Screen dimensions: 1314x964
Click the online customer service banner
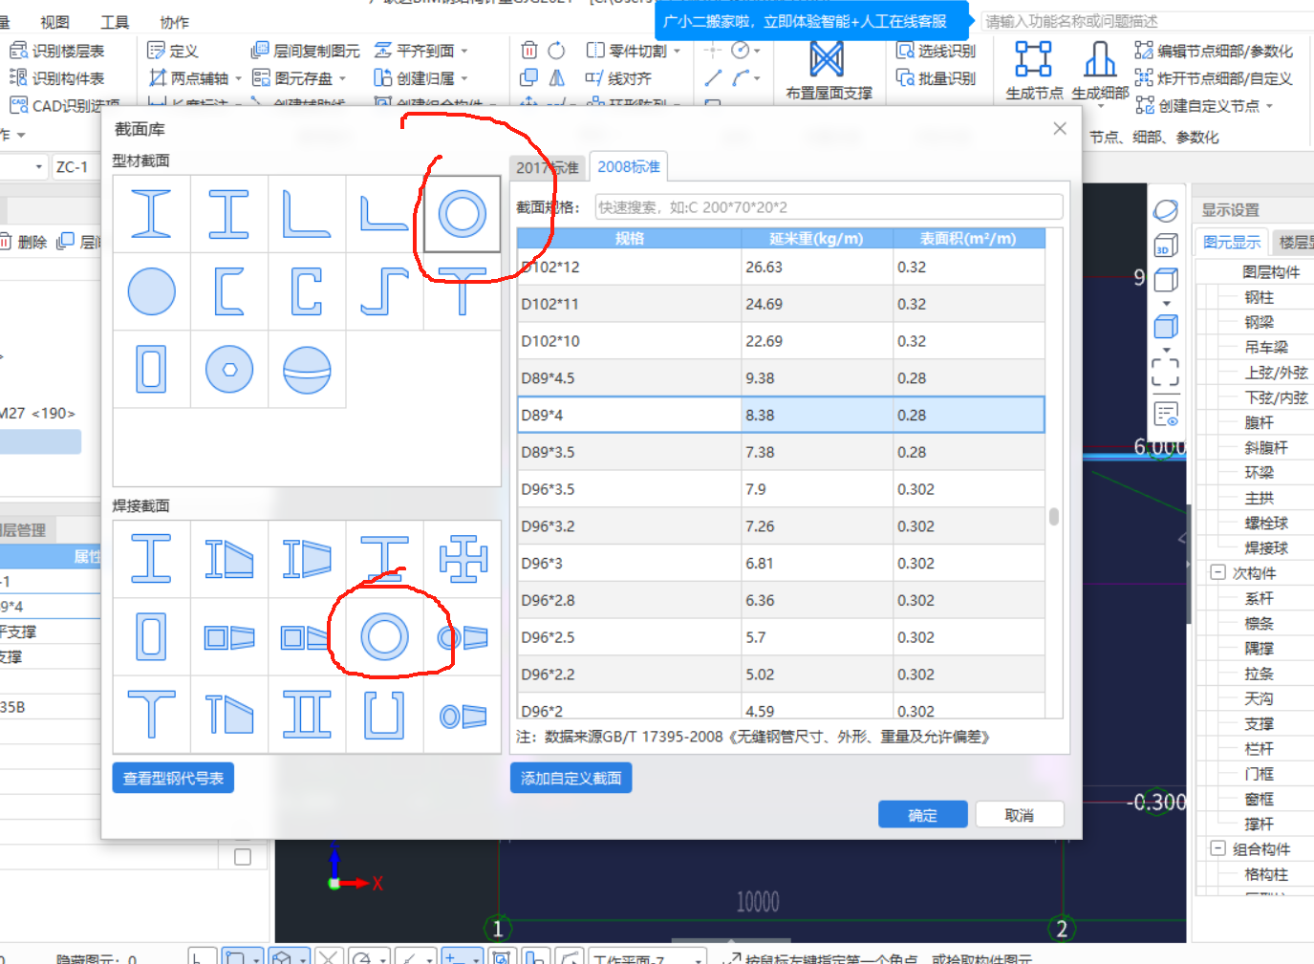(x=812, y=21)
